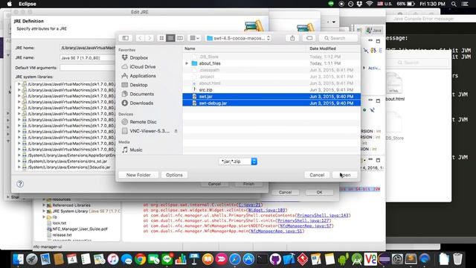The width and height of the screenshot is (476, 268).
Task: Click the Default VM arguments field
Action: click(88, 68)
